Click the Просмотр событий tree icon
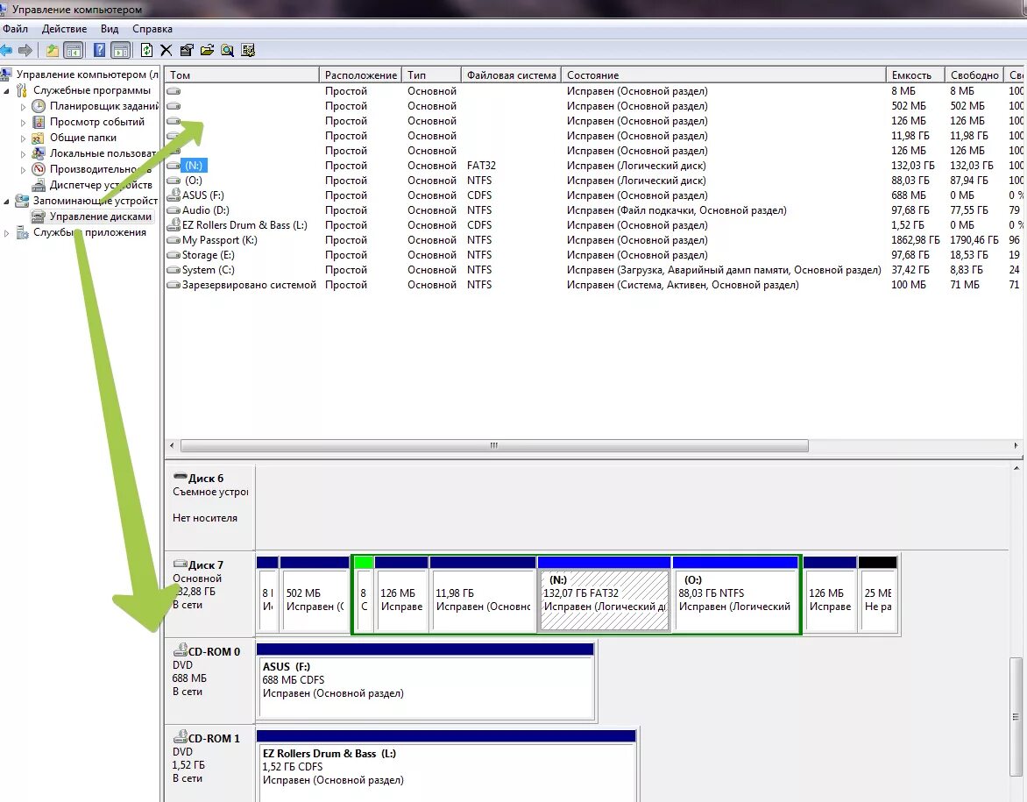 [x=39, y=122]
